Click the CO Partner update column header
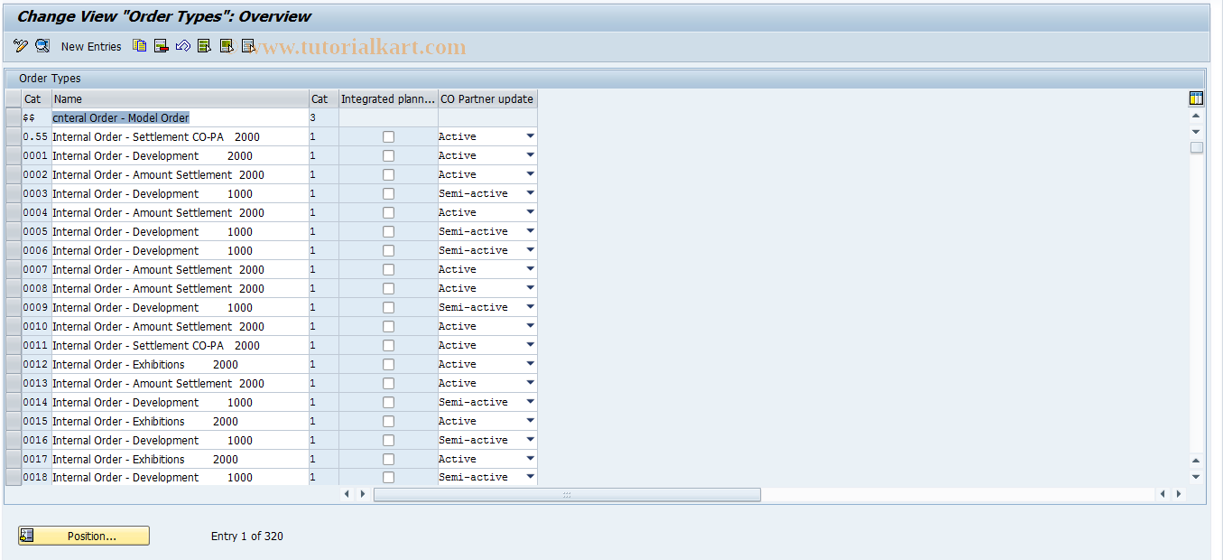 [x=487, y=99]
